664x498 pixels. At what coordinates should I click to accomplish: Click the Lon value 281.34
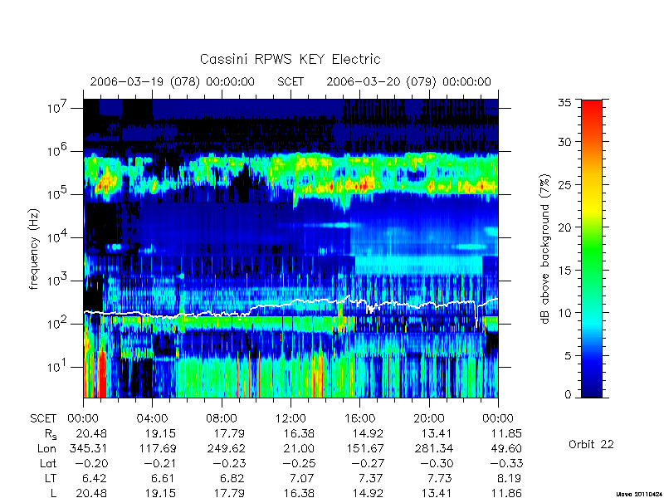pos(434,448)
